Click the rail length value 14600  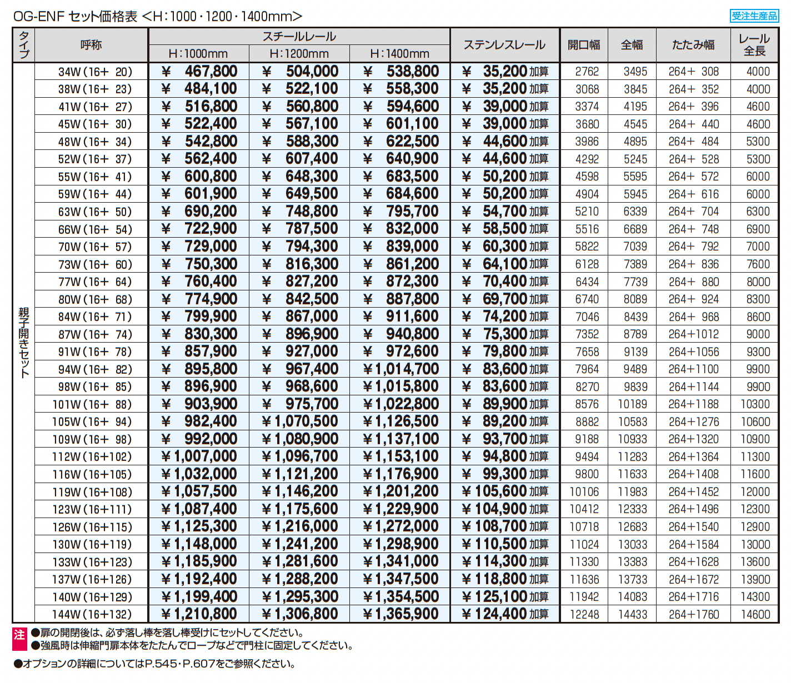[x=755, y=615]
